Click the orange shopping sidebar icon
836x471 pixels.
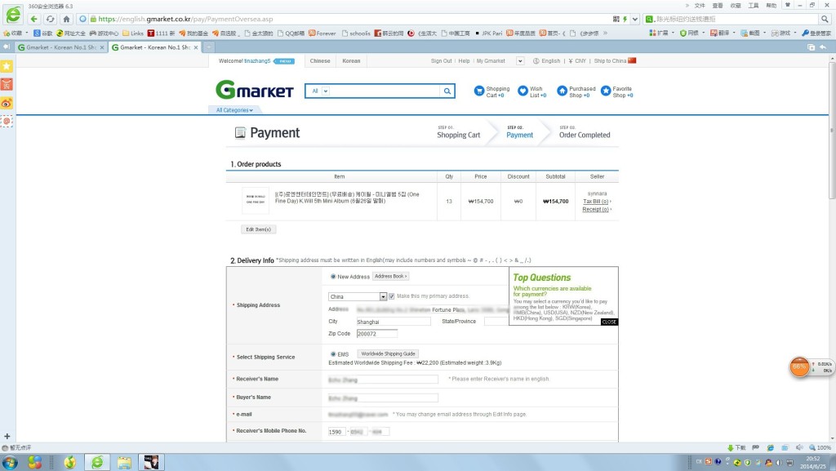tap(7, 84)
